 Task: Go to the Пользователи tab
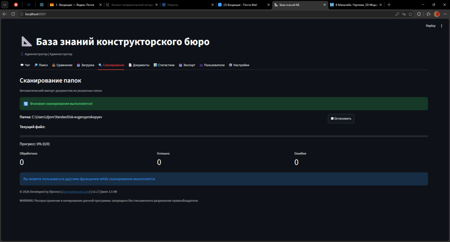(212, 65)
